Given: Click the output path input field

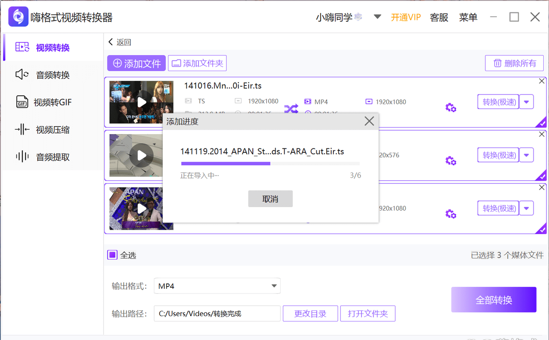Looking at the screenshot, I should (217, 314).
